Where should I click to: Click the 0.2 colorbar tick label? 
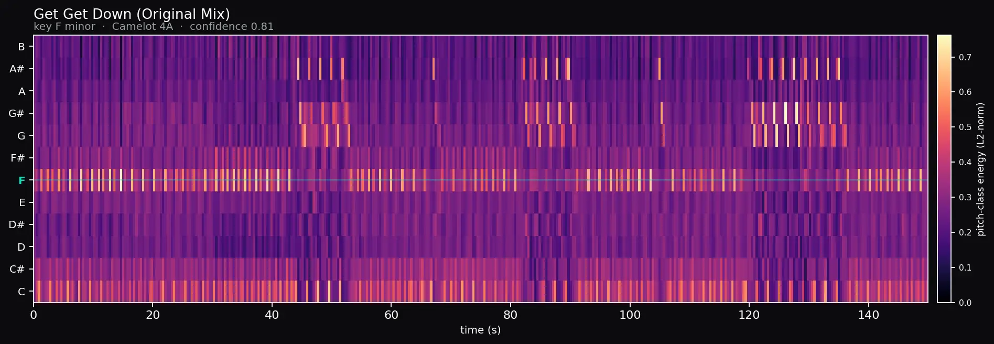pos(965,233)
